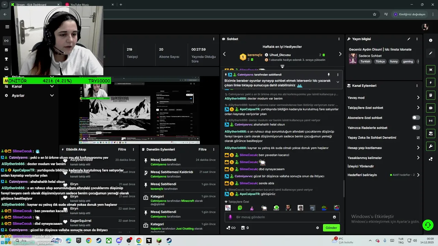Click Kimliğinizi doğrulayın button
The height and width of the screenshot is (246, 438).
(409, 14)
